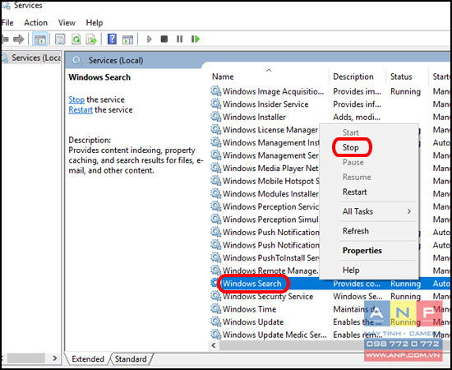Click right arrow of left pane scrollbar
Screen dimensions: 452x370
55,358
